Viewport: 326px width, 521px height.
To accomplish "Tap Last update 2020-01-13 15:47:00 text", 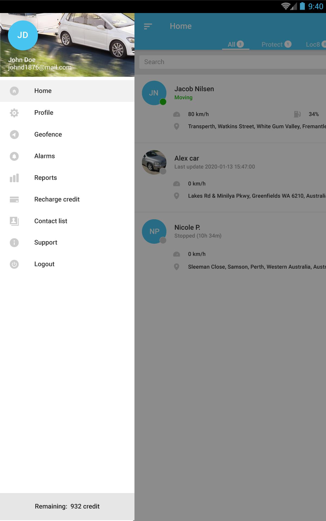I will pyautogui.click(x=215, y=167).
